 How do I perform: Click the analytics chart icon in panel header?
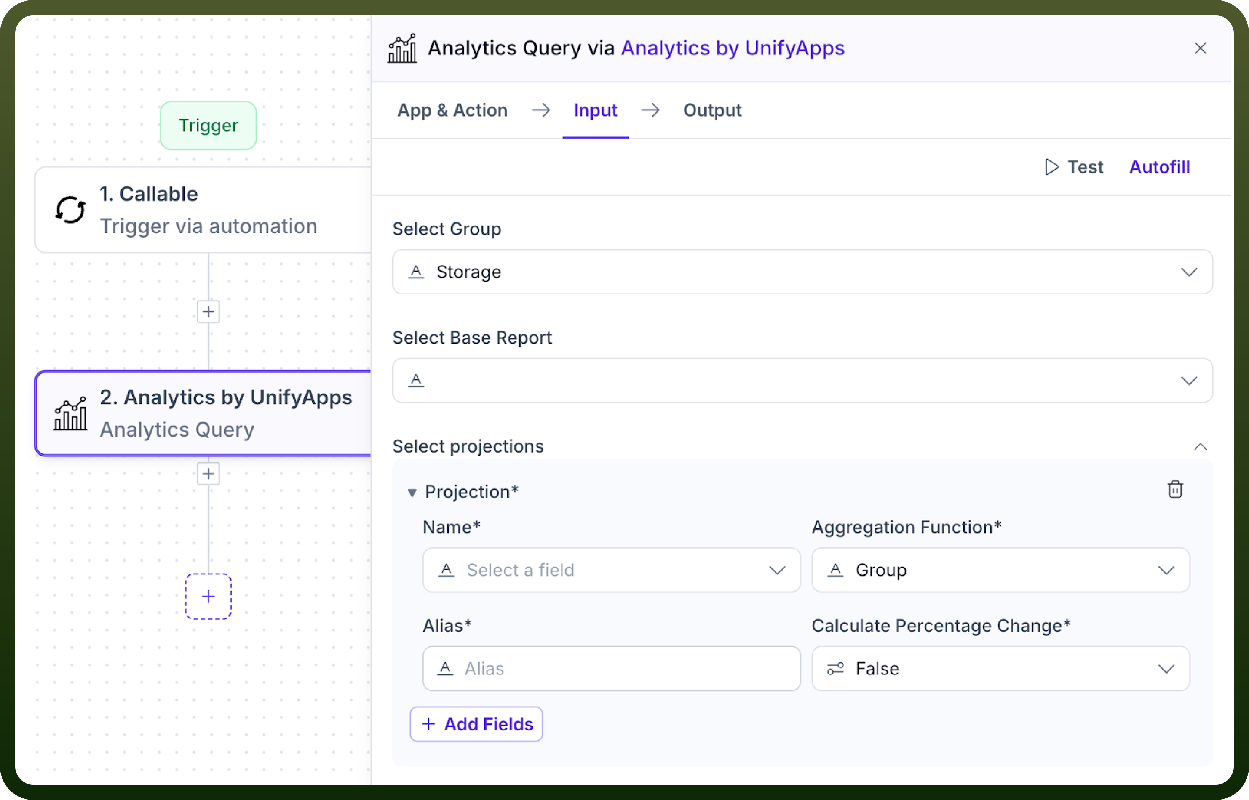click(x=402, y=48)
